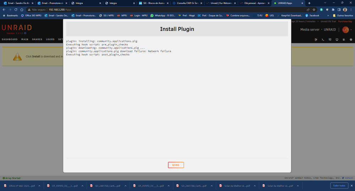Open downloaded 'Oficio nº 442-2023' PDF
The width and height of the screenshot is (355, 191).
tap(20, 186)
